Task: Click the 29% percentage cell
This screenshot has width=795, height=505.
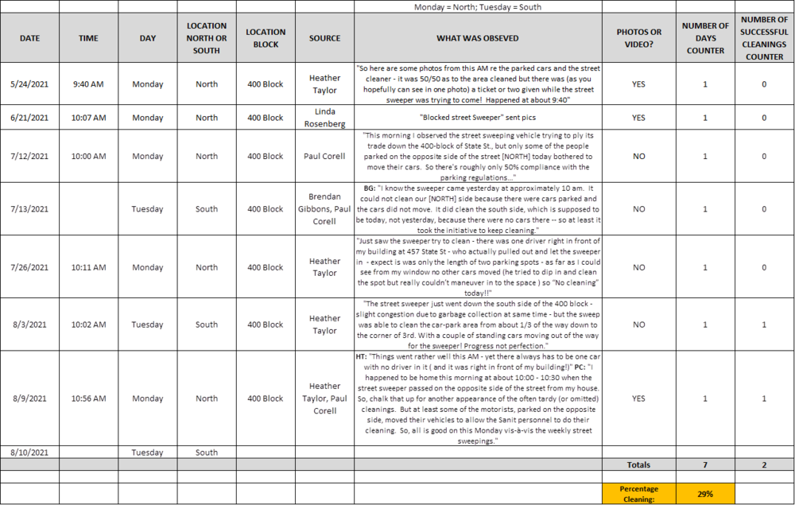Action: 705,494
